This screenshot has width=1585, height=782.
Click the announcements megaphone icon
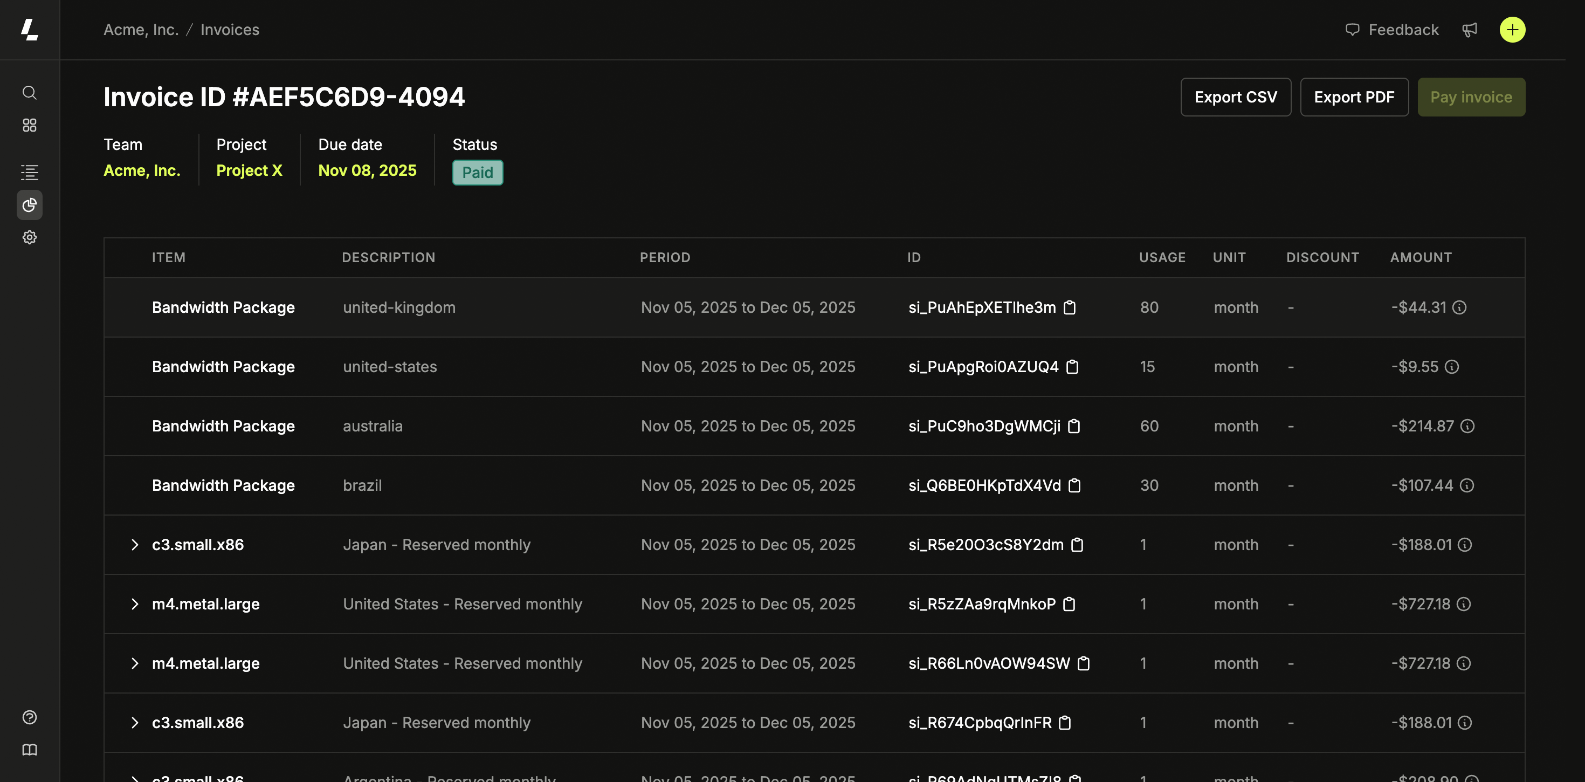[x=1469, y=30]
